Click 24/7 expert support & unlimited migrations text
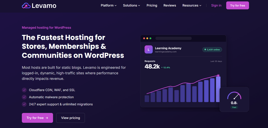The width and height of the screenshot is (268, 128). tap(61, 104)
